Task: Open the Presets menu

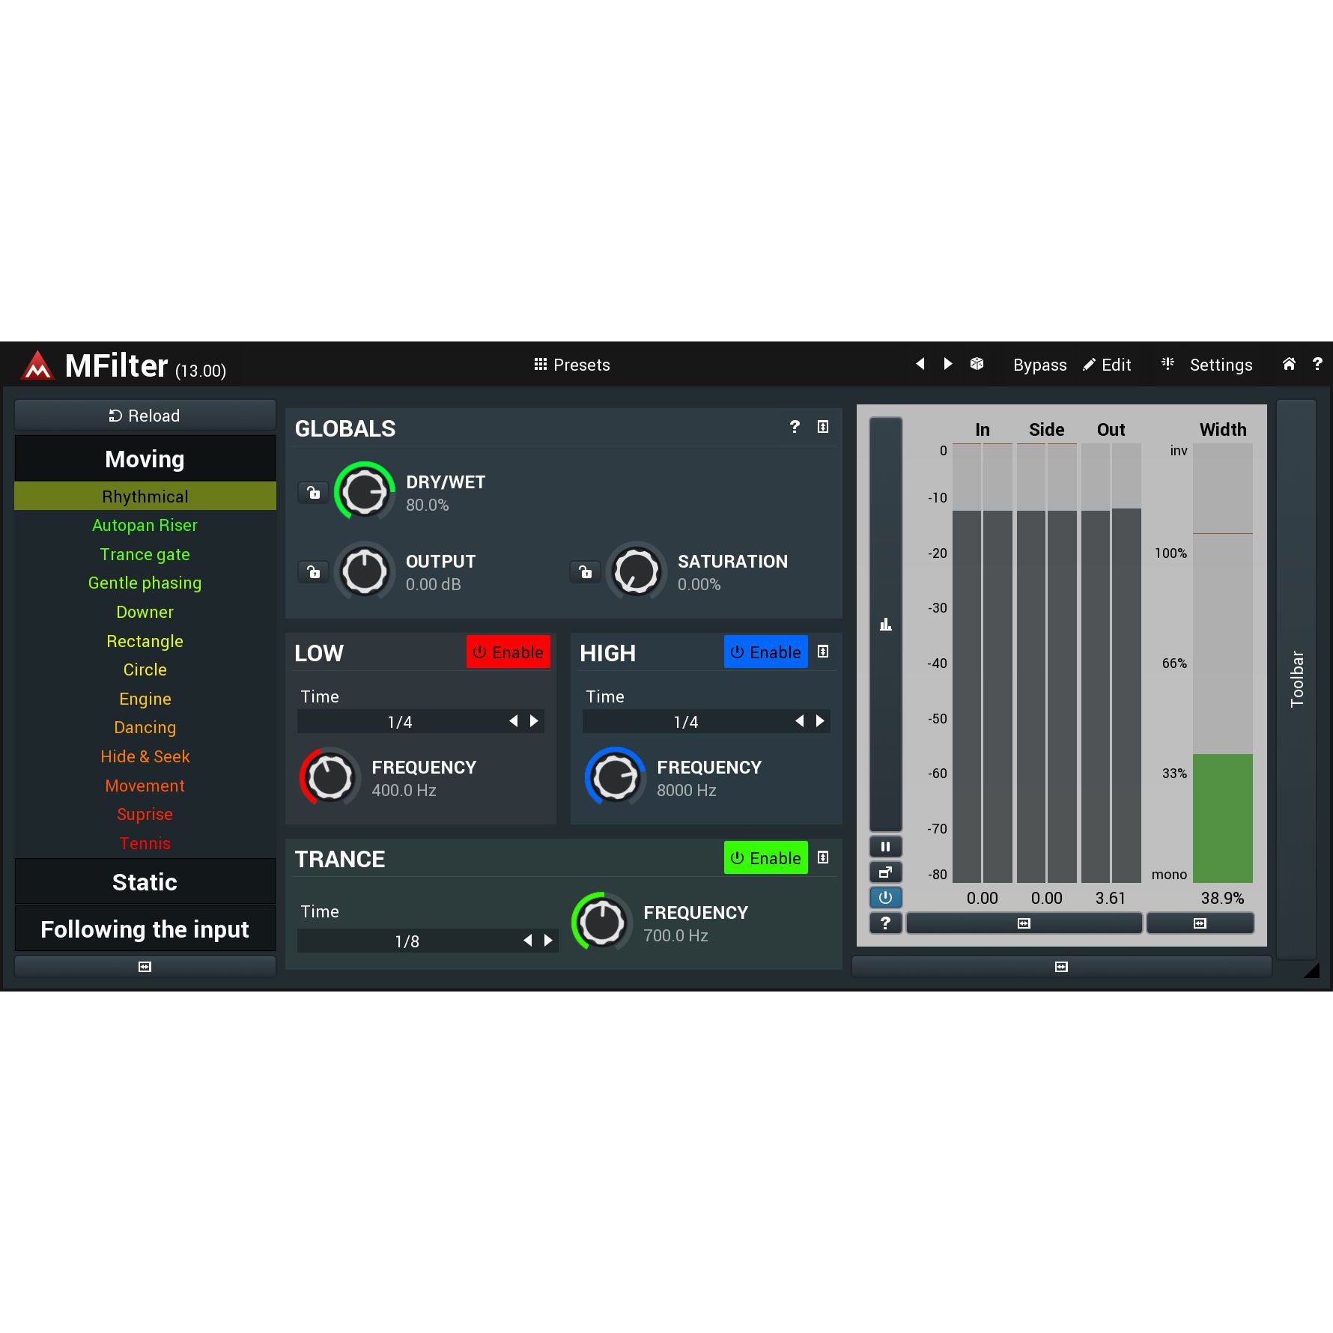Action: tap(572, 365)
